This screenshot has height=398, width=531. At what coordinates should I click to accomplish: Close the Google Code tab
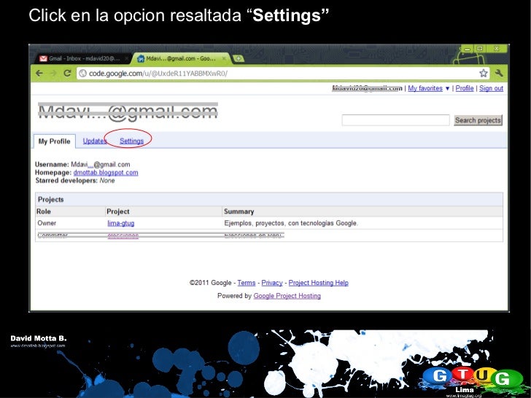click(224, 58)
